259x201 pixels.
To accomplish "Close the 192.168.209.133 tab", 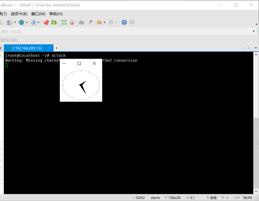I will click(50, 48).
